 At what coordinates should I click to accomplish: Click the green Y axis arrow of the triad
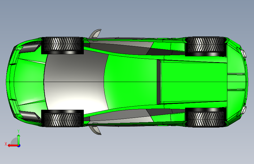click(x=19, y=139)
